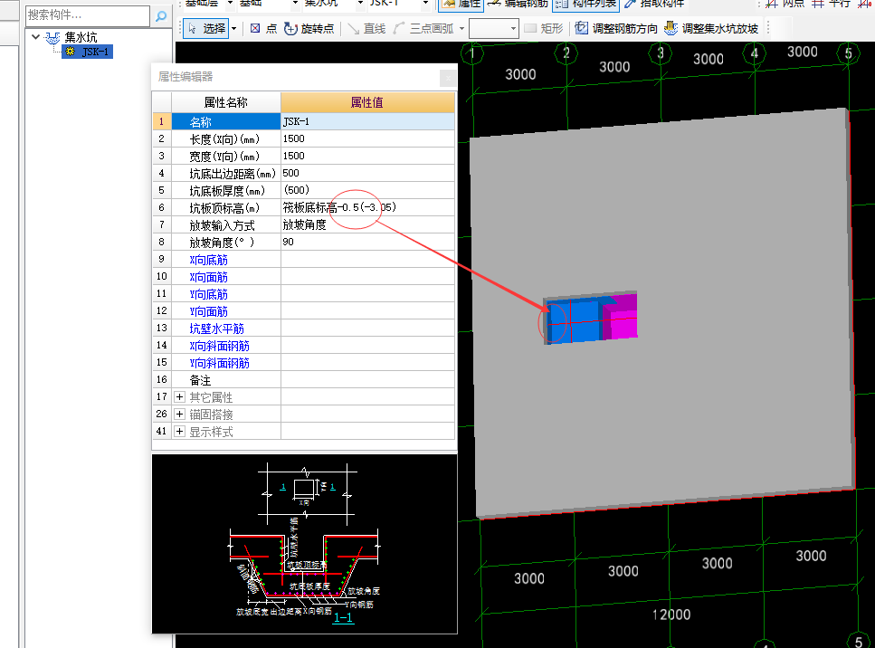The width and height of the screenshot is (875, 648).
Task: Click the search magnifier icon
Action: (161, 15)
